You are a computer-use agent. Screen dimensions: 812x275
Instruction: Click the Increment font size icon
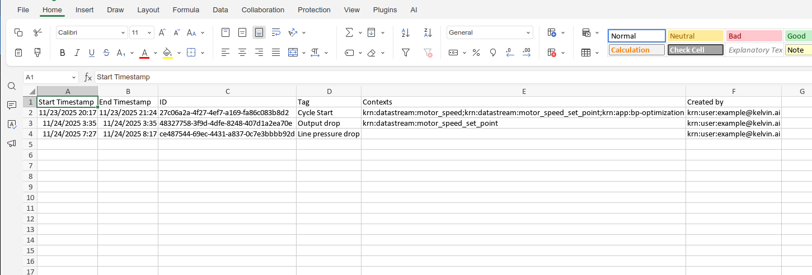click(162, 32)
